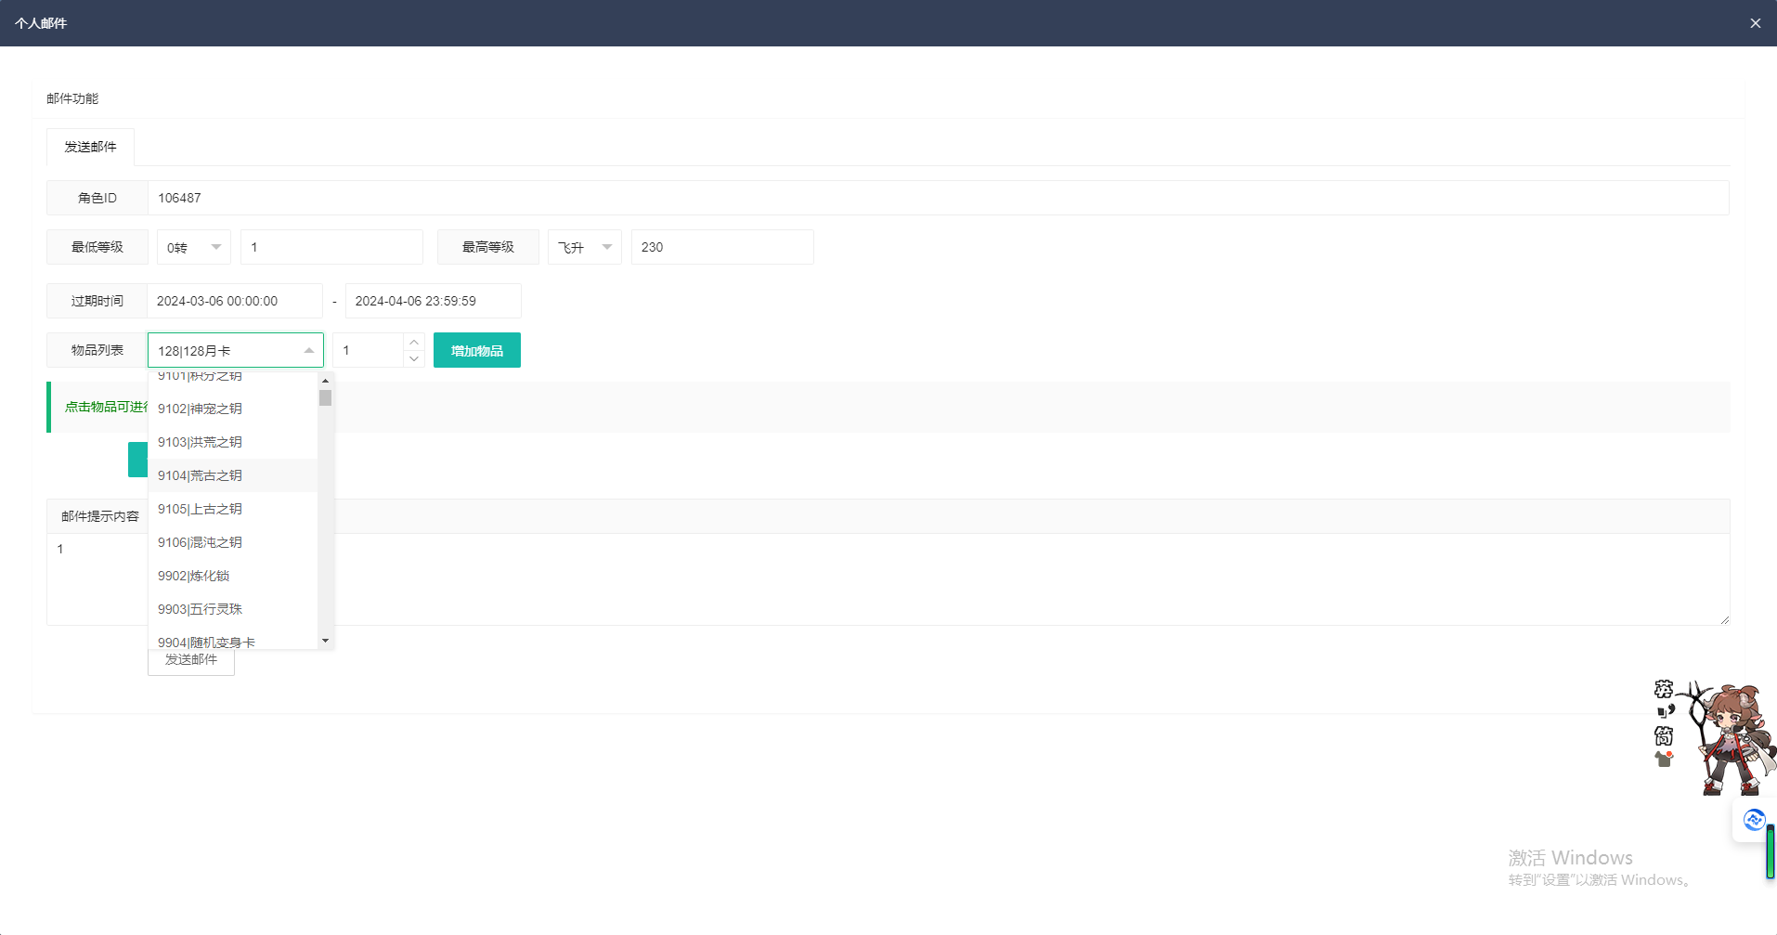Collapse the 128|128月卡 item dropdown
This screenshot has width=1777, height=935.
(x=236, y=350)
